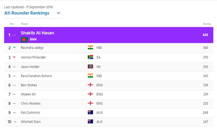This screenshot has height=128, width=217.
Task: Select player Shakib Al Hasan
Action: pos(37,33)
